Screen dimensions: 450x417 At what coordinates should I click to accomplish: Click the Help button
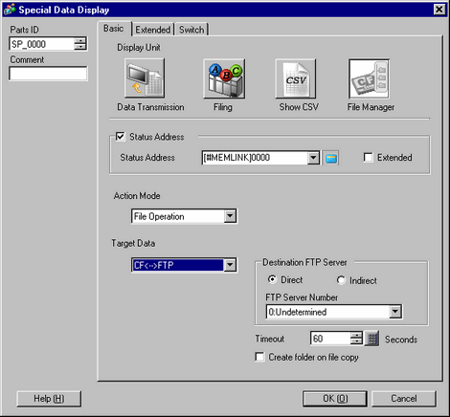coord(49,399)
